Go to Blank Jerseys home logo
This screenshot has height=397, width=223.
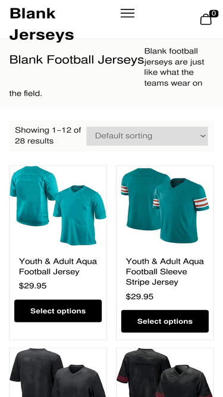[42, 24]
